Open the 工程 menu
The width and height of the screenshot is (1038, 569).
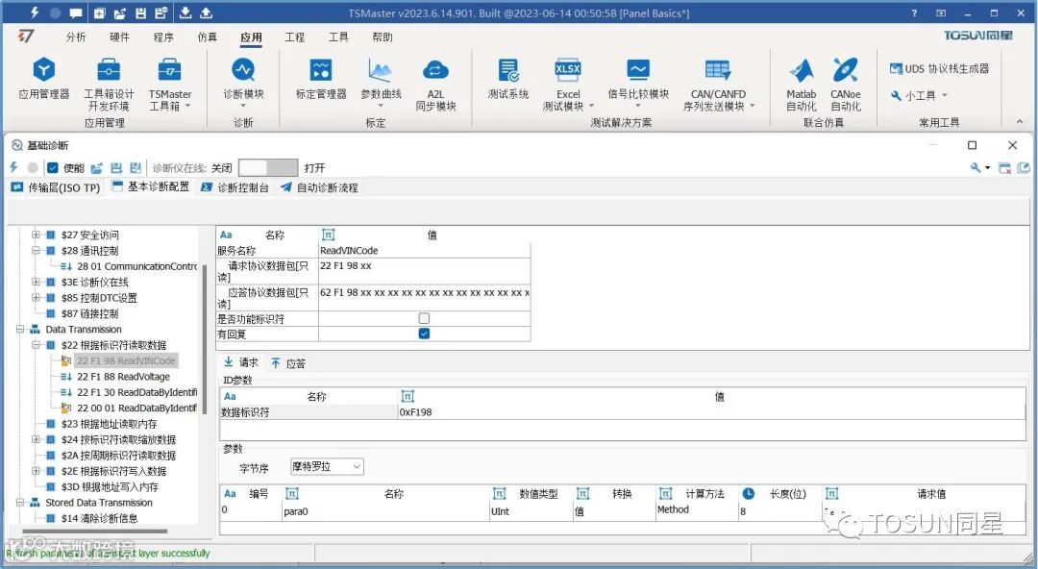point(295,37)
